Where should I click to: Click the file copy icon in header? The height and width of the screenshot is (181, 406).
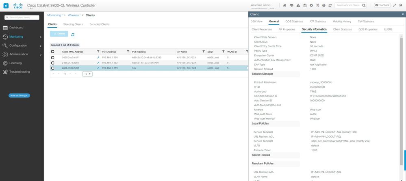[318, 5]
